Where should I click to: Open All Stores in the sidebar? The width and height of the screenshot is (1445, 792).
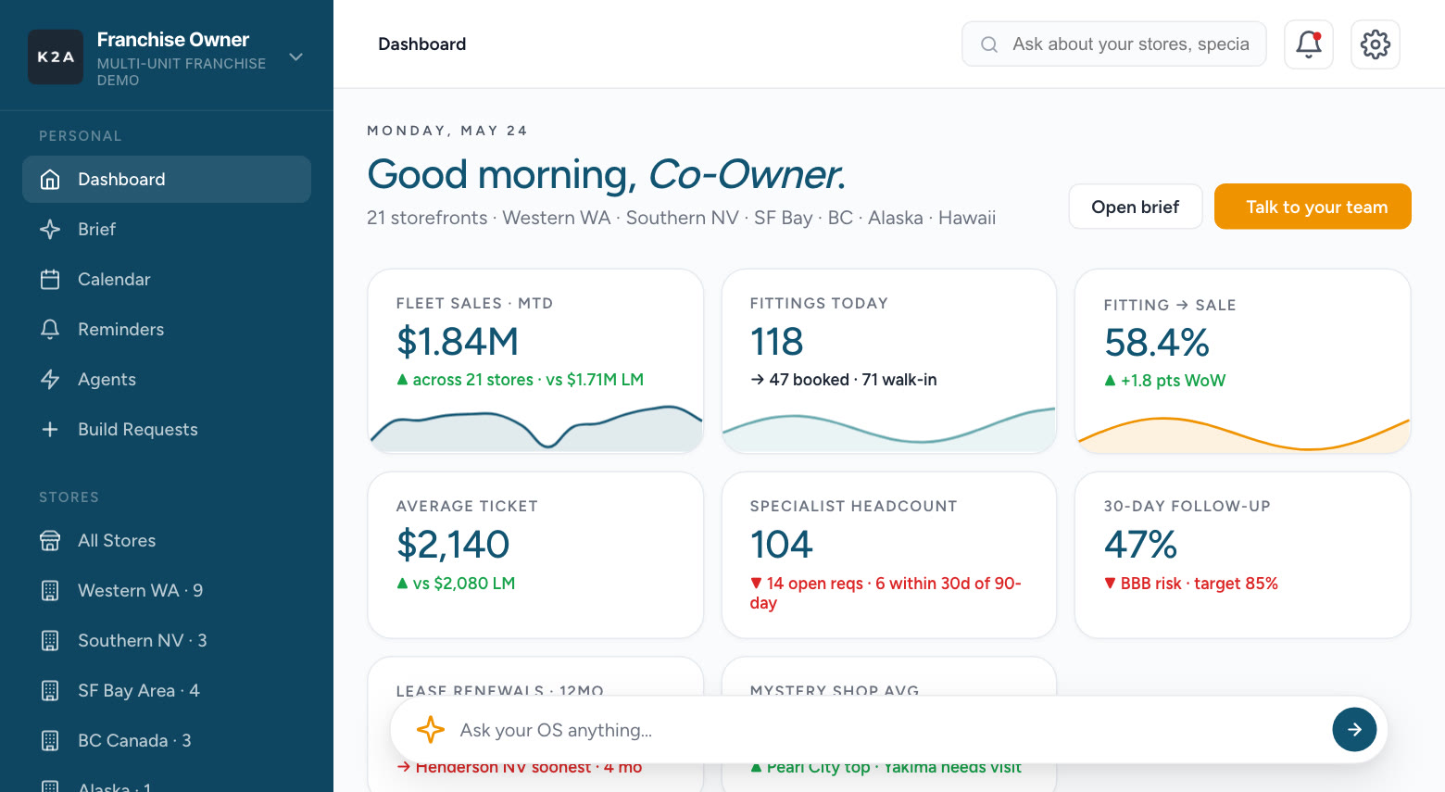(x=167, y=541)
